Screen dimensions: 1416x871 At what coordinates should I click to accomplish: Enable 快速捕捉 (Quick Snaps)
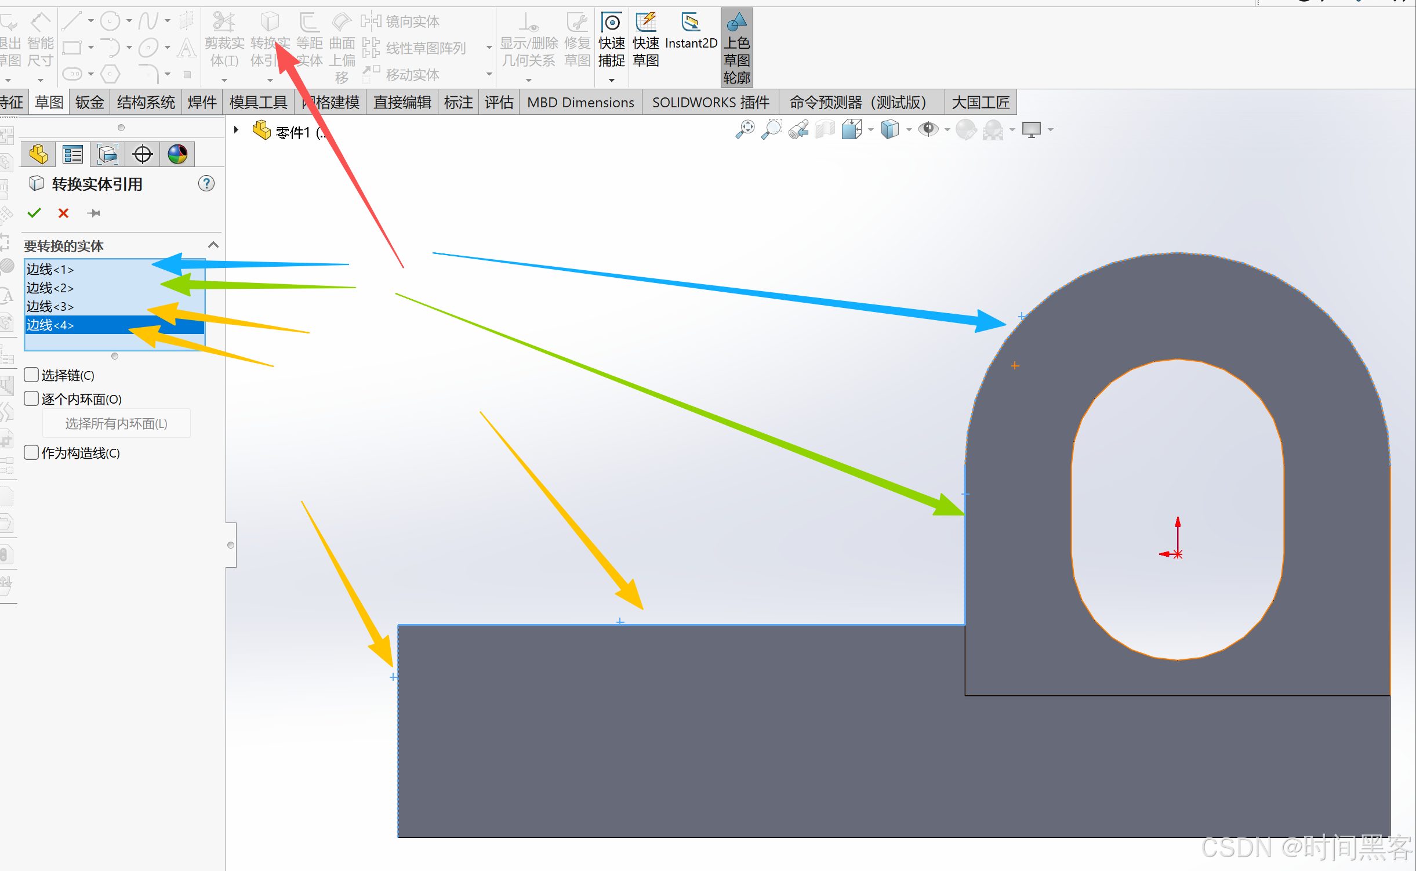(612, 35)
